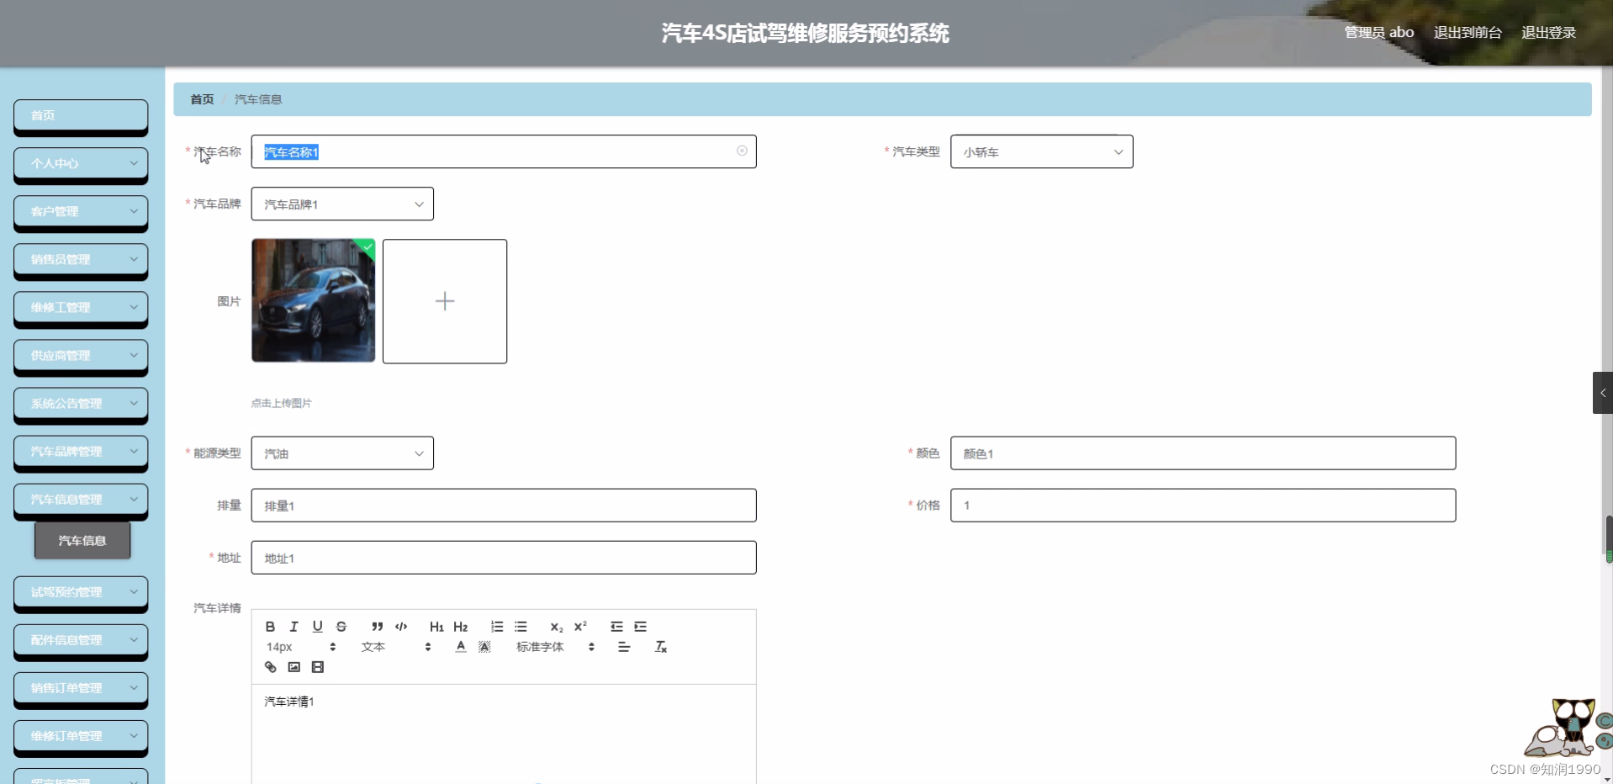Toggle subscript formatting

(x=556, y=626)
